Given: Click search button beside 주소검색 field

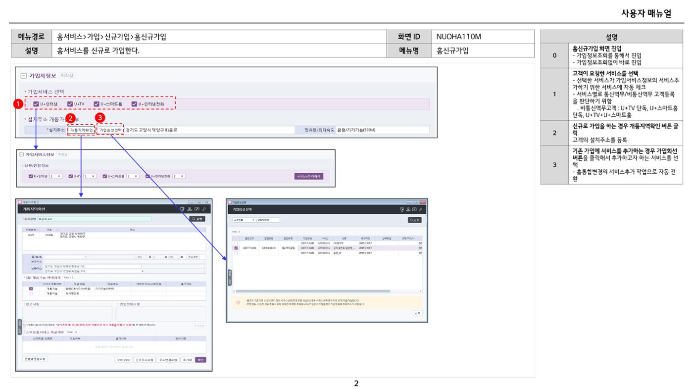Looking at the screenshot, I should click(x=197, y=219).
